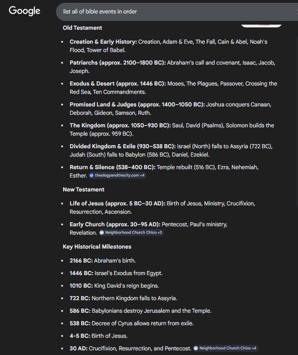Image resolution: width=298 pixels, height=355 pixels.
Task: Click 'Early Church (approx. 30–95 AD):' label
Action: point(115,224)
